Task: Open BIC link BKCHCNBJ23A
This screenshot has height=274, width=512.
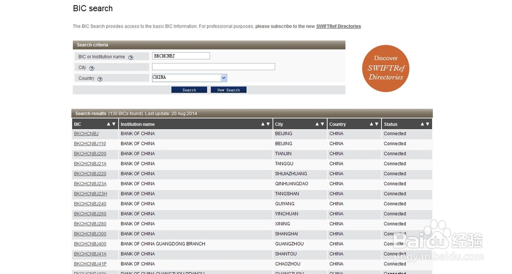Action: coord(90,184)
